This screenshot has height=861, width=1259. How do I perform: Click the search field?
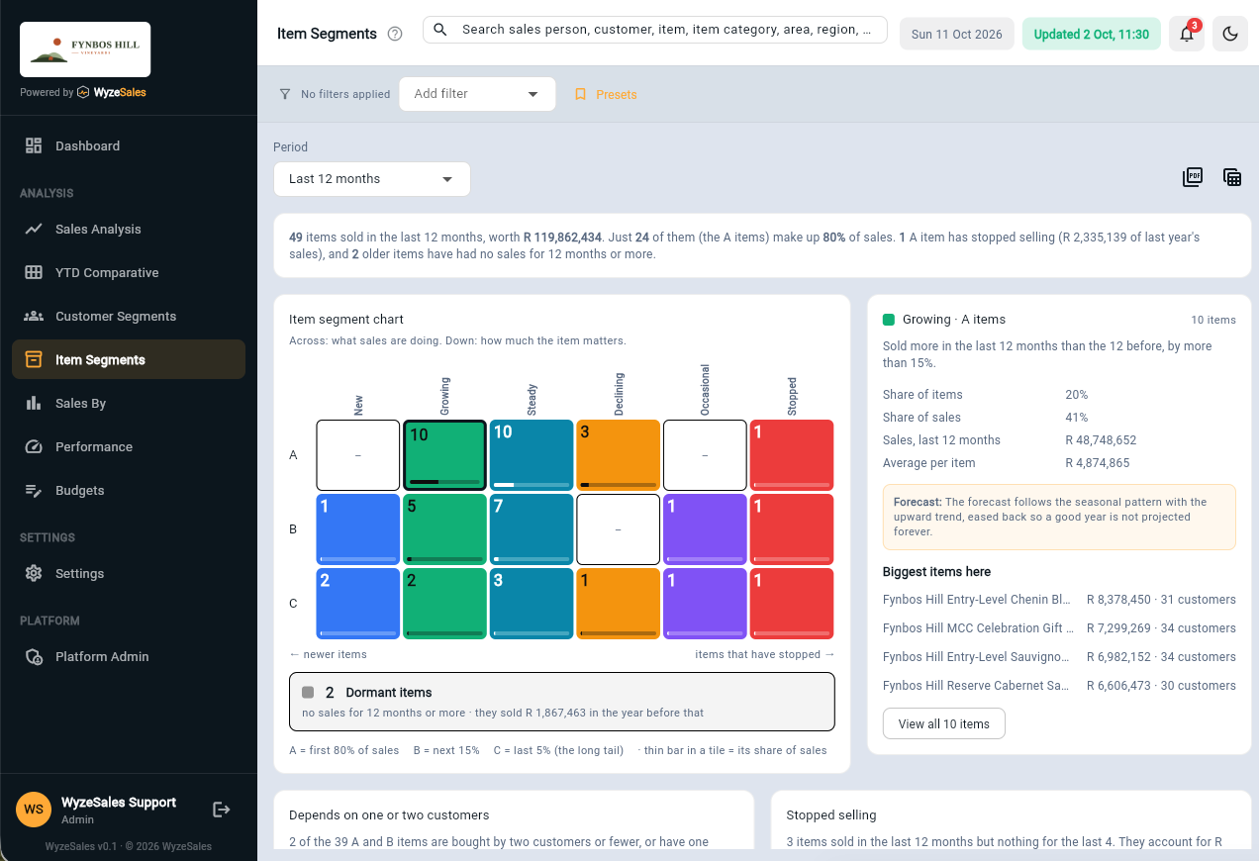pyautogui.click(x=655, y=30)
